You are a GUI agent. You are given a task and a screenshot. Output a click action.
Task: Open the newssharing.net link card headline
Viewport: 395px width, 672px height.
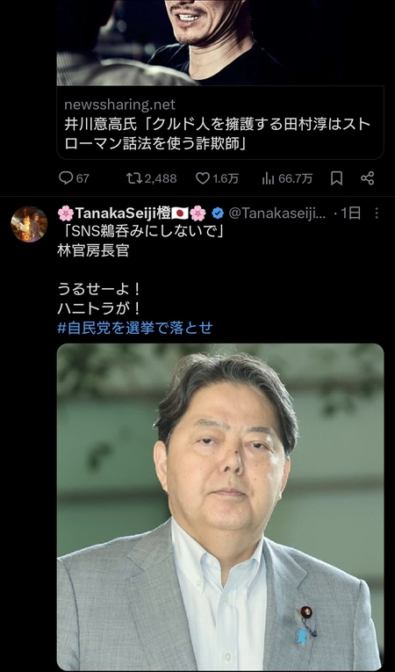(x=217, y=134)
